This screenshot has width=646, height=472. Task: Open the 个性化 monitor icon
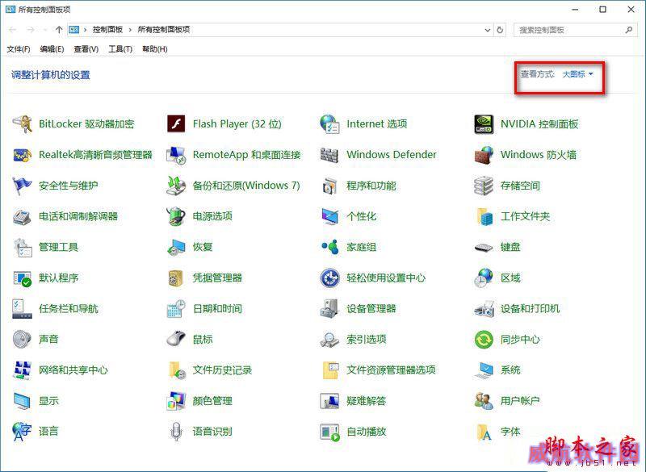[330, 216]
